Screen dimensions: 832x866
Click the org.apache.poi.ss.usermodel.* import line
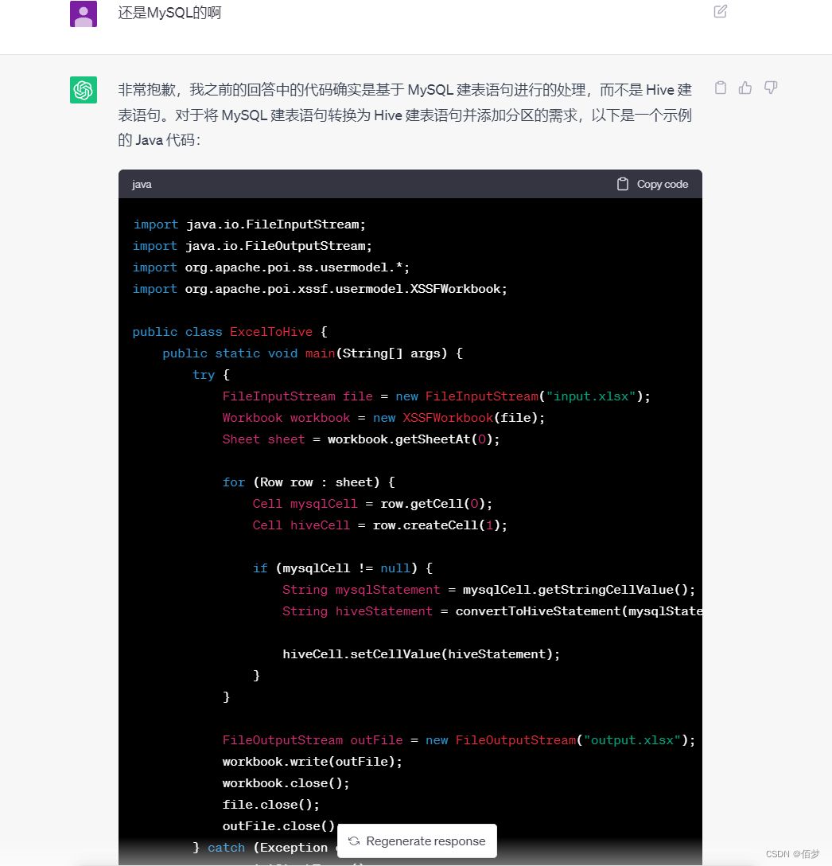[x=271, y=268]
